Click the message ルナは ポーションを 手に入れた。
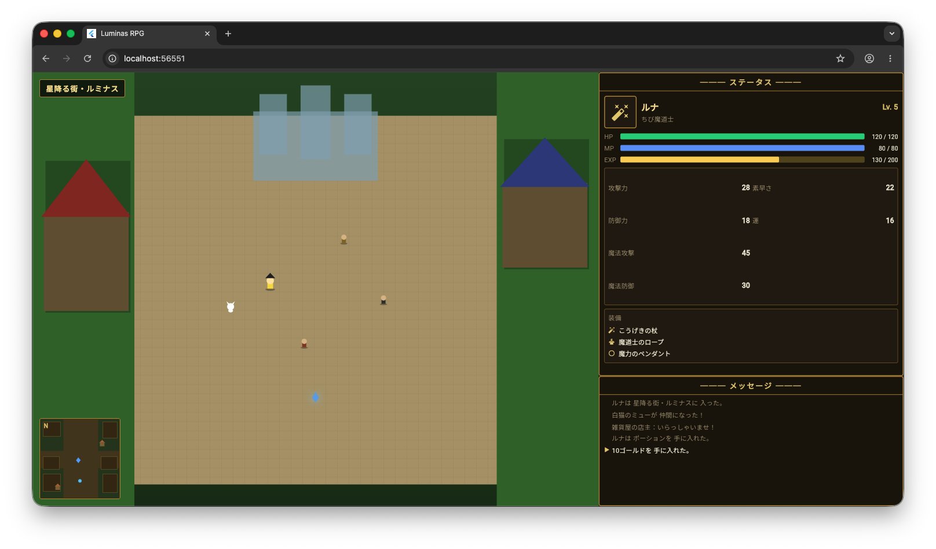This screenshot has height=549, width=936. [661, 438]
